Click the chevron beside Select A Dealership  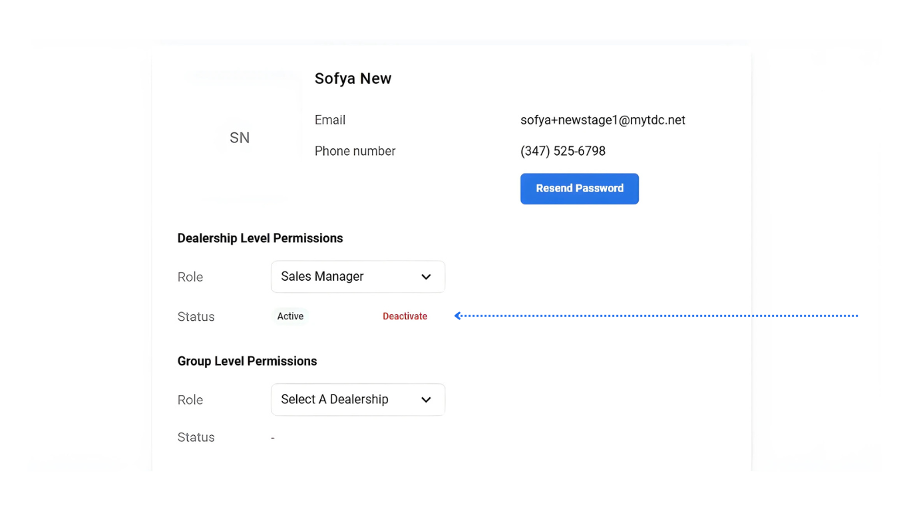(x=427, y=400)
